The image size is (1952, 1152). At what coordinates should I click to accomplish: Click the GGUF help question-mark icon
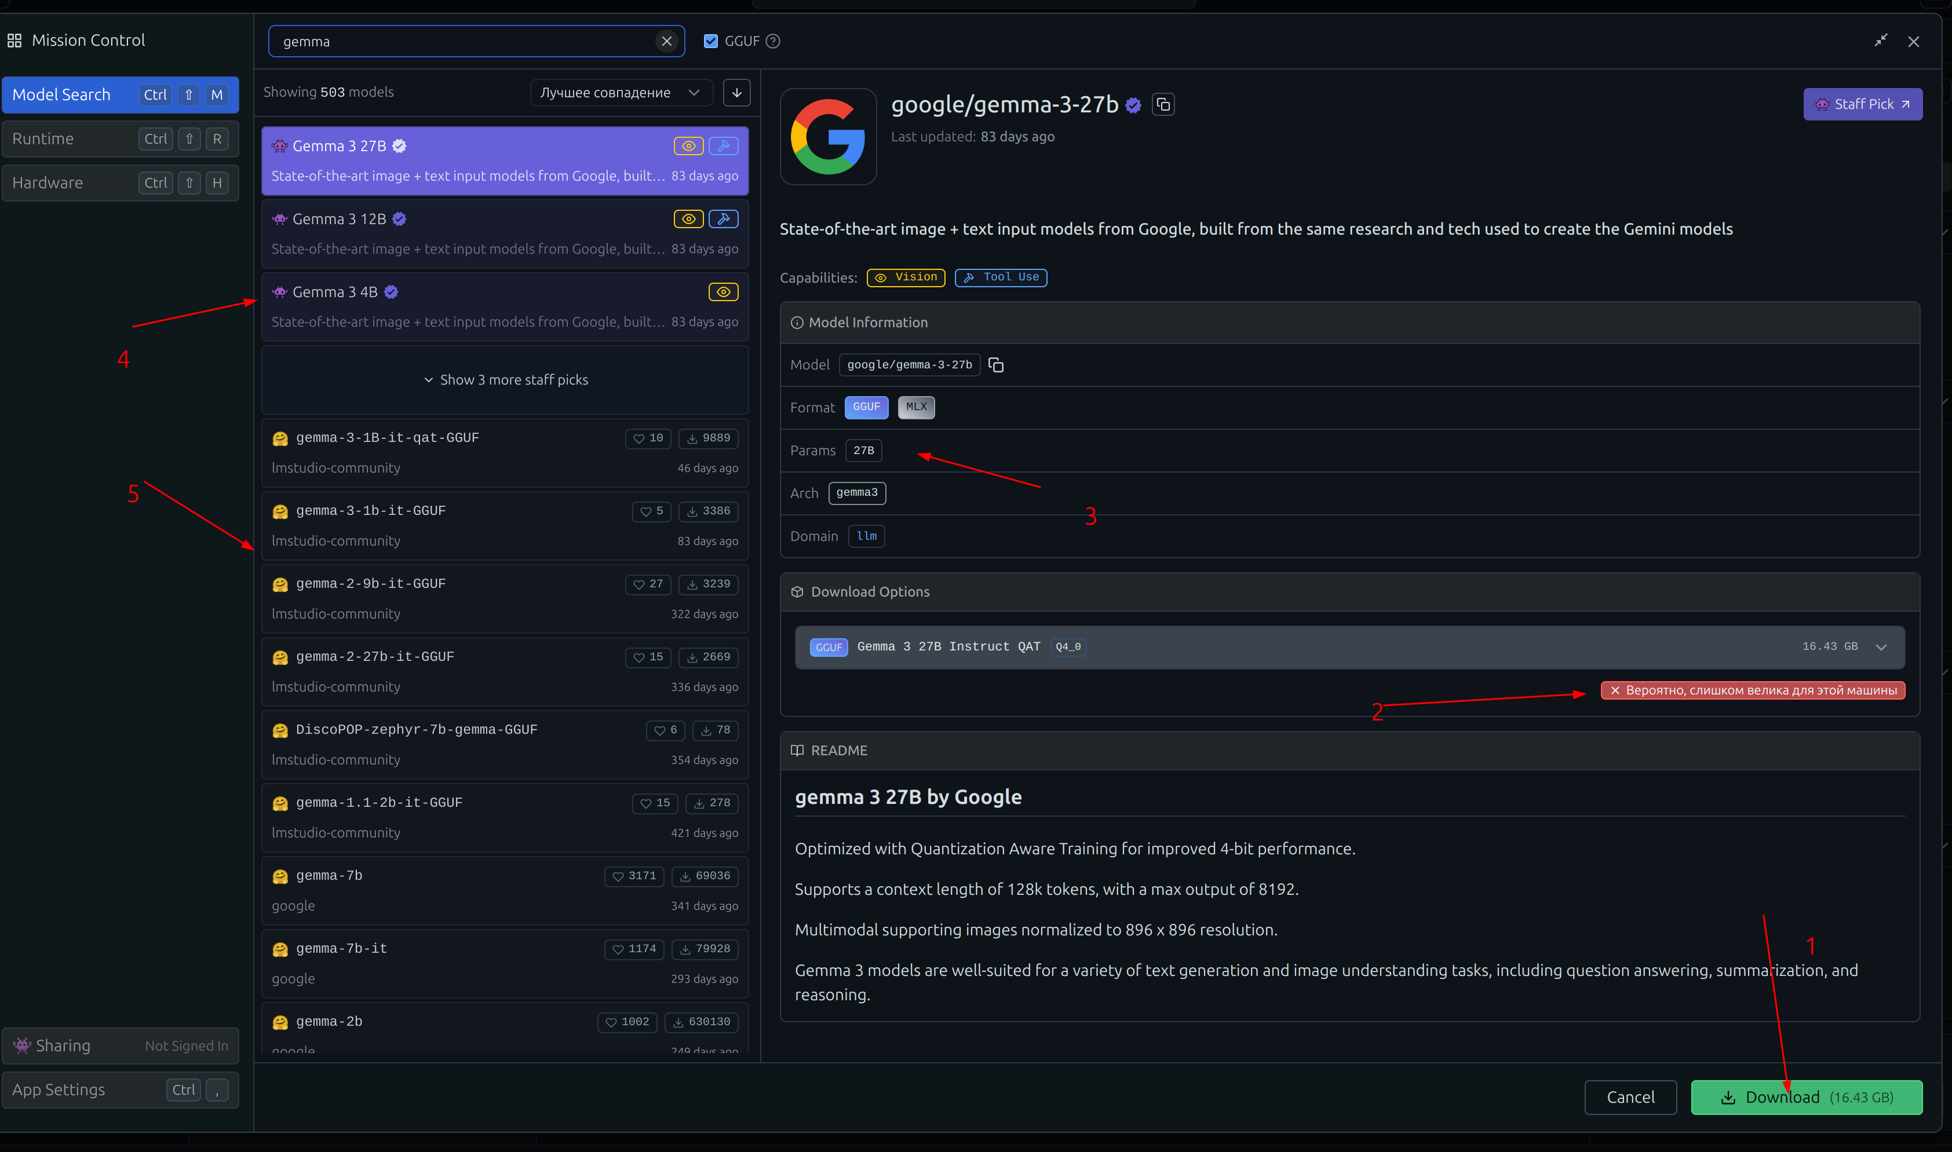772,41
